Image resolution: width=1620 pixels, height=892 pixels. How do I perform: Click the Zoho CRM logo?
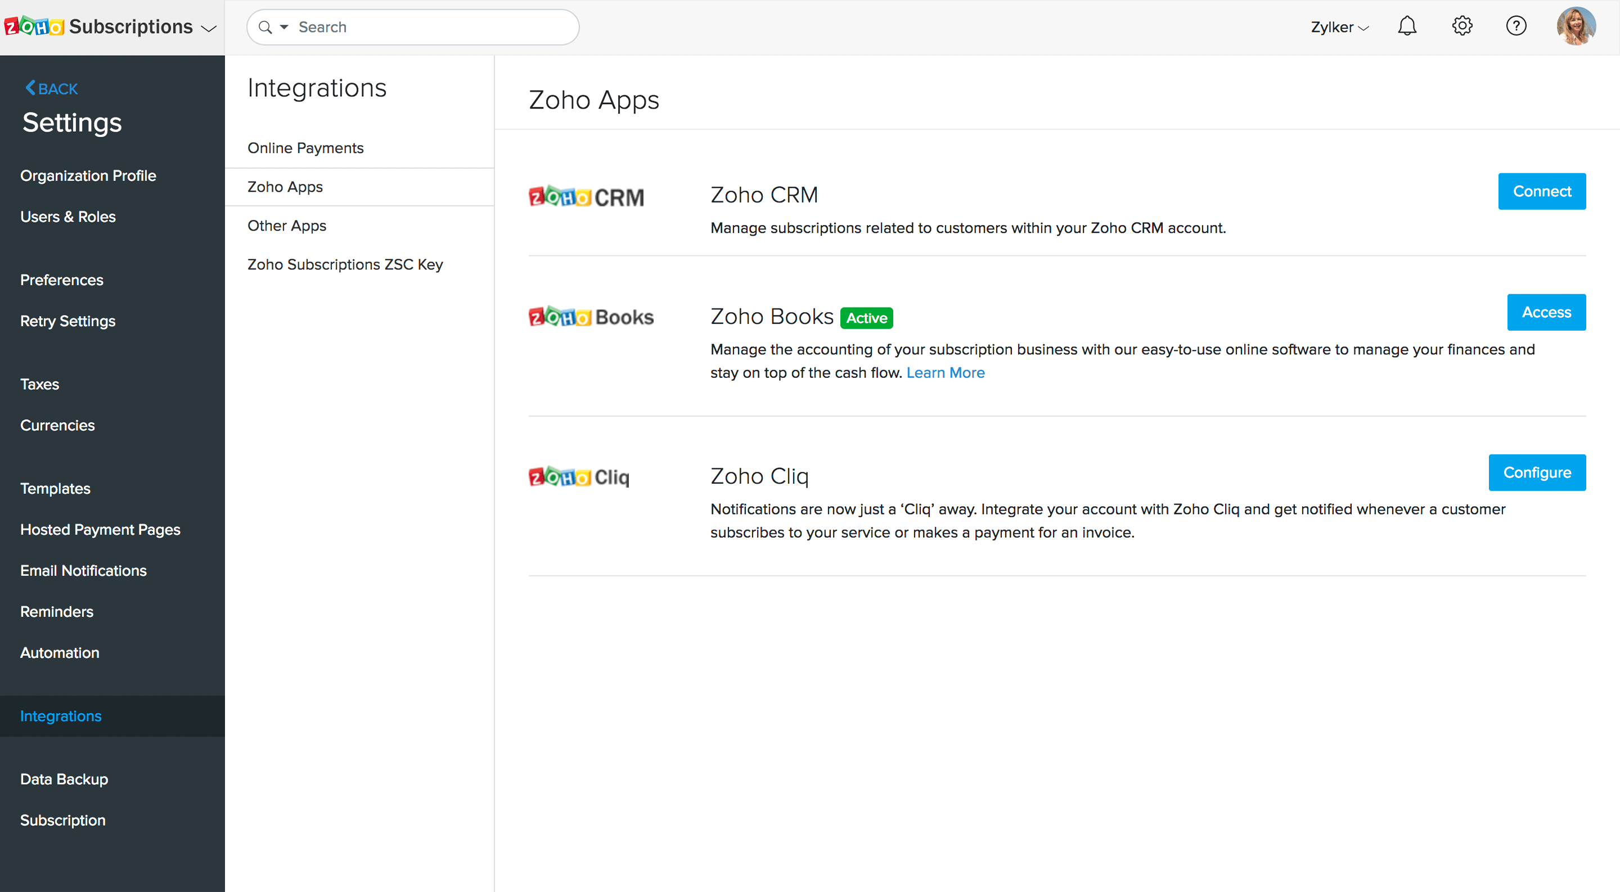tap(586, 197)
